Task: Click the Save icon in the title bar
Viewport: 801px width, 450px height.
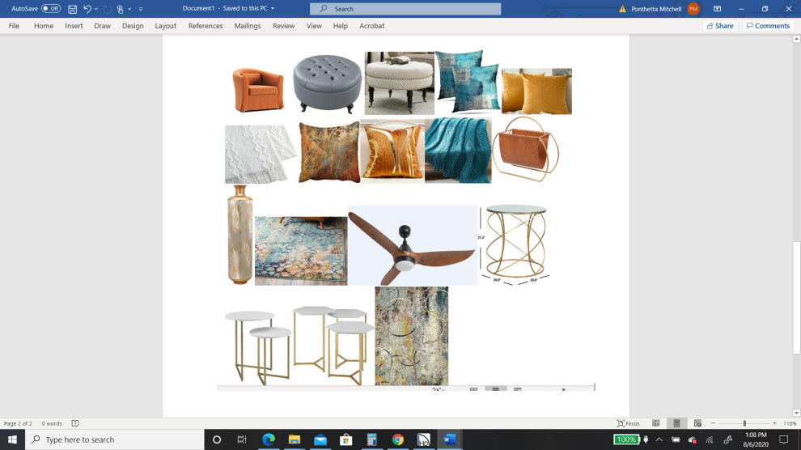Action: (x=73, y=9)
